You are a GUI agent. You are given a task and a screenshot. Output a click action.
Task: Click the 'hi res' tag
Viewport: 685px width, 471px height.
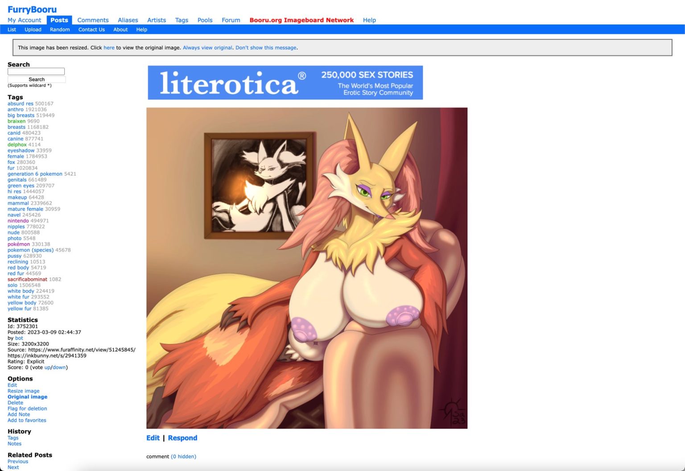(x=14, y=191)
